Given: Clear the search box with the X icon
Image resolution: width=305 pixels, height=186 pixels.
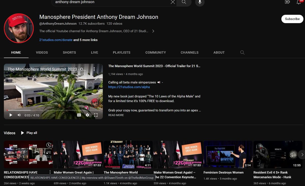Looking at the screenshot, I should coord(173,2).
